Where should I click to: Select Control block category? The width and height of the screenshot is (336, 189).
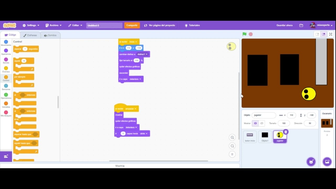(x=6, y=78)
